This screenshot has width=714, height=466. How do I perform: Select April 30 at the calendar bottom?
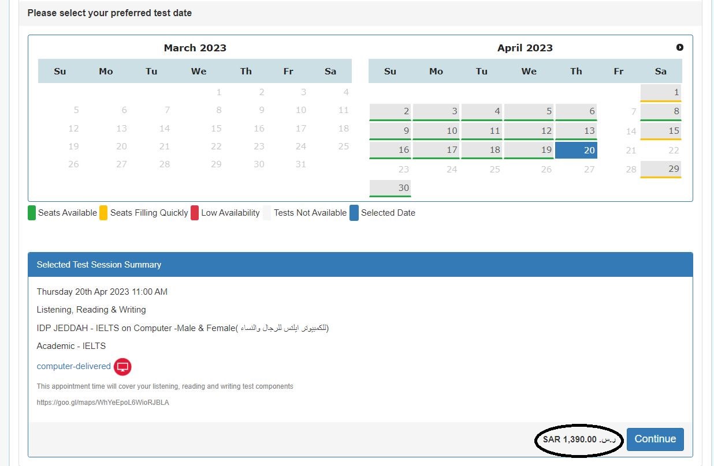390,188
